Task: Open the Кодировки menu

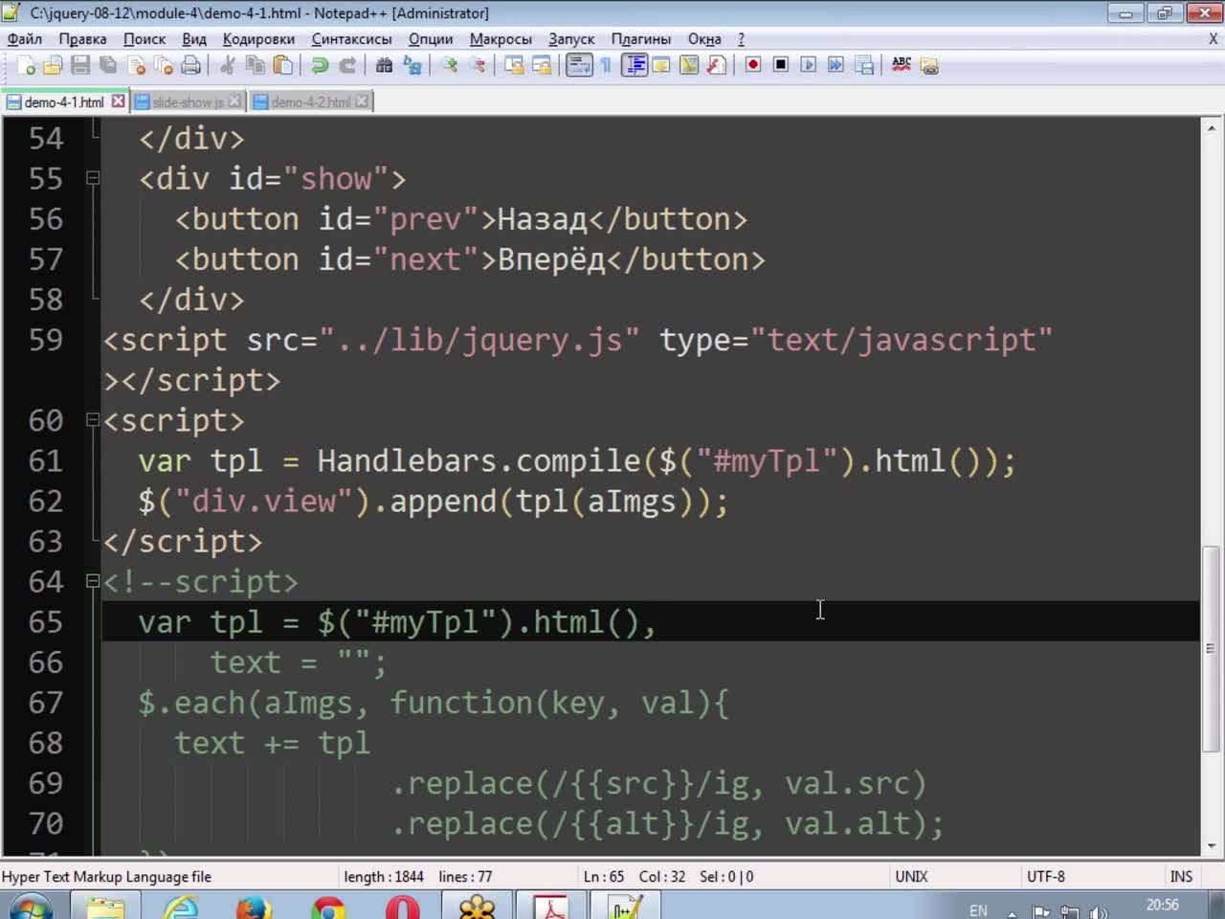Action: pos(258,39)
